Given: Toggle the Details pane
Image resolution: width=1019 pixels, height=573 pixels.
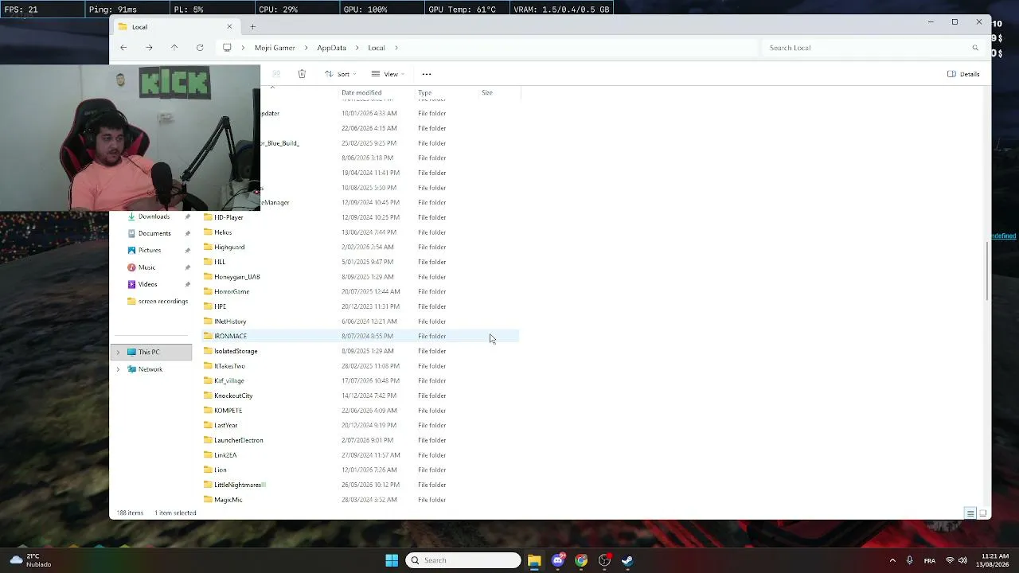Looking at the screenshot, I should (x=963, y=74).
